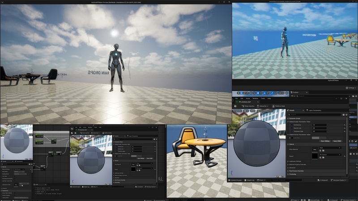Click the save icon in the larger material editor
This screenshot has width=358, height=201.
pos(236,106)
